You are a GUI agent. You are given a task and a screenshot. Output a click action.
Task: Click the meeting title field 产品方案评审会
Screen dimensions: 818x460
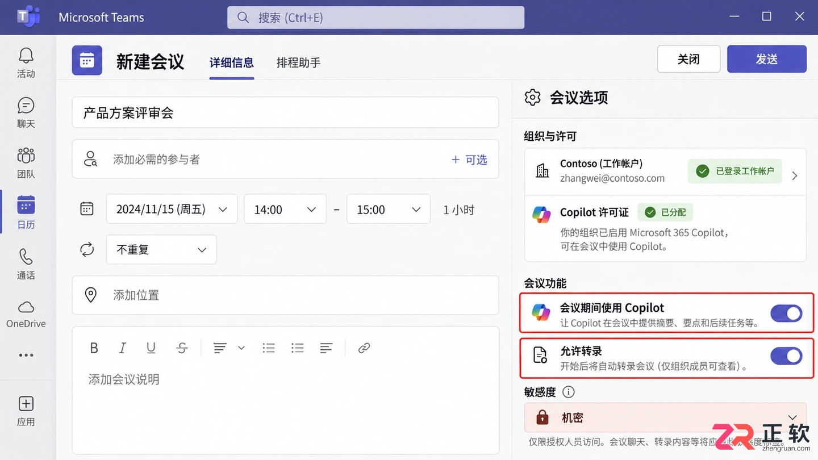[285, 112]
